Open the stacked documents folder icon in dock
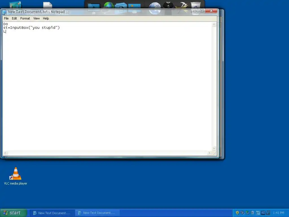Screen dimensions: 289x217 [121, 7]
